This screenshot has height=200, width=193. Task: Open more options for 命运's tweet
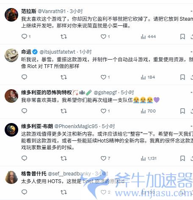click(x=192, y=52)
